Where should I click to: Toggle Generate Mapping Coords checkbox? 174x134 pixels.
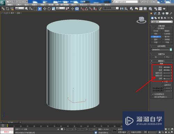tap(153, 94)
